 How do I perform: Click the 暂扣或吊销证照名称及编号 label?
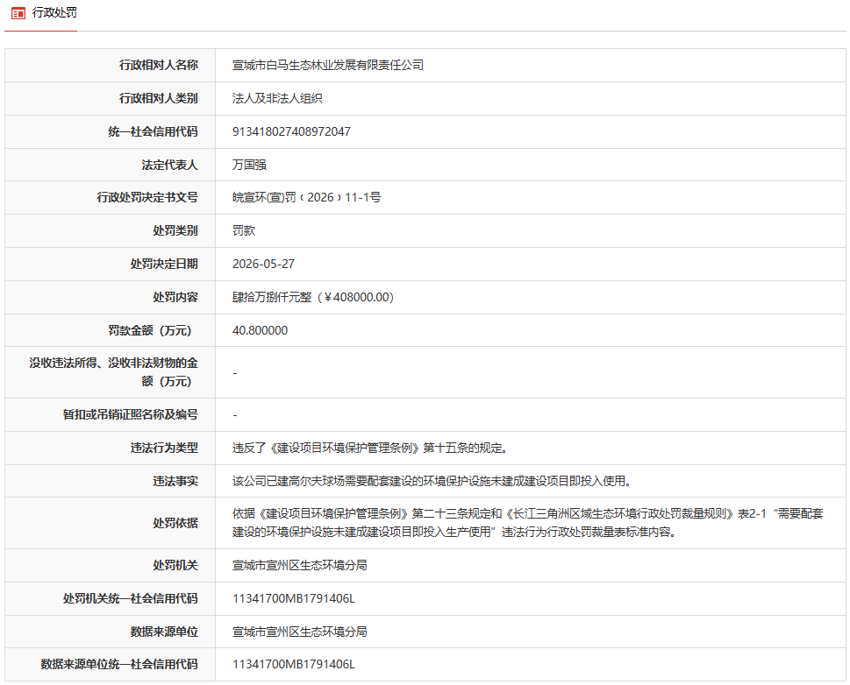pos(131,415)
